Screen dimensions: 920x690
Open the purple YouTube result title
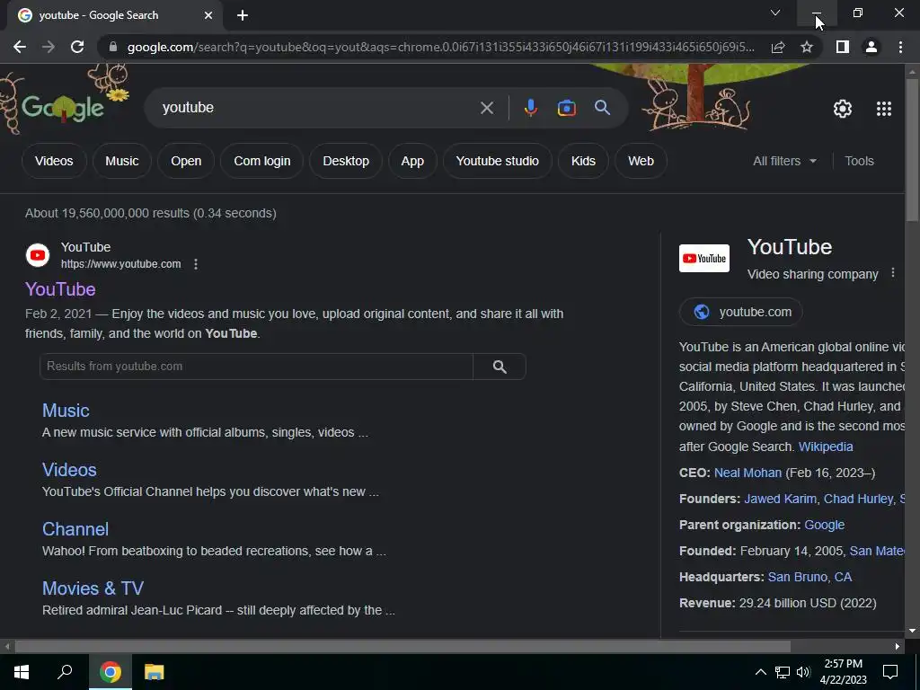(x=60, y=289)
